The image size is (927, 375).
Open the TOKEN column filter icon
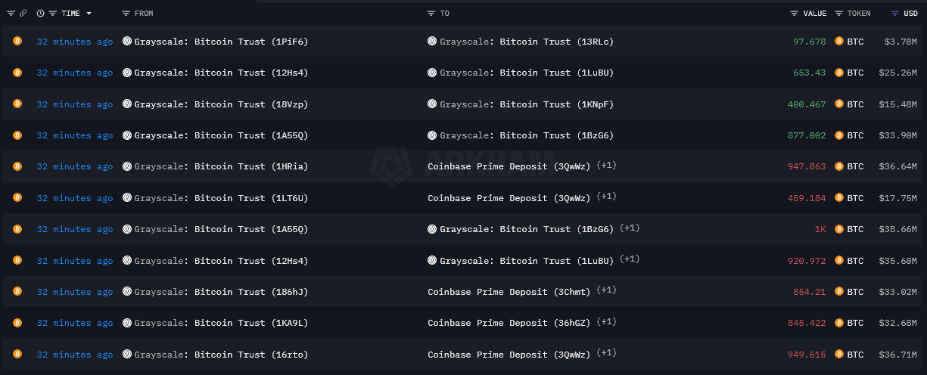tap(838, 14)
